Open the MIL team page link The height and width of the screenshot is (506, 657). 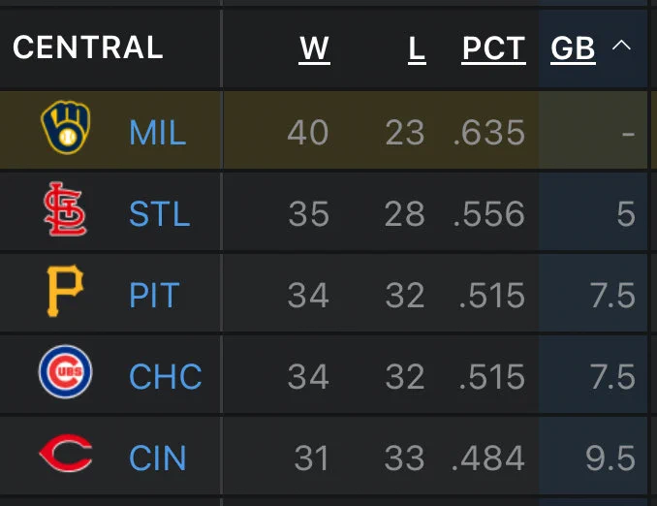(158, 133)
